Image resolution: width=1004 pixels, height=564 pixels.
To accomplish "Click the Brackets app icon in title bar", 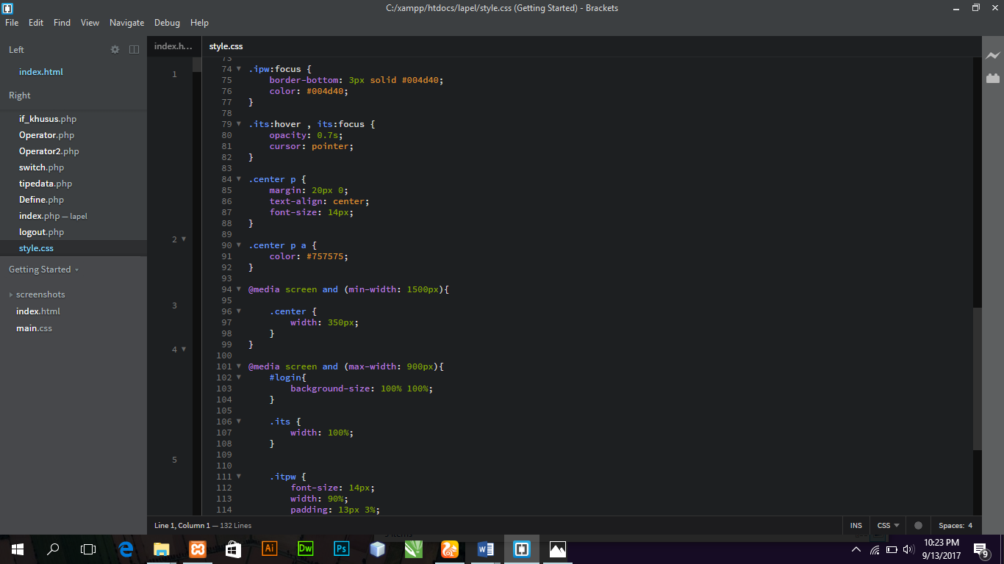I will [7, 8].
